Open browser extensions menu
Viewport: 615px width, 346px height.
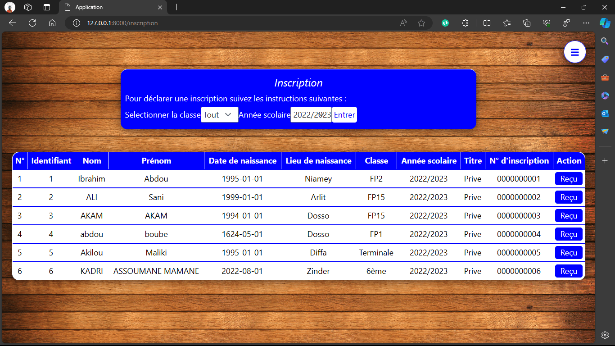(466, 23)
